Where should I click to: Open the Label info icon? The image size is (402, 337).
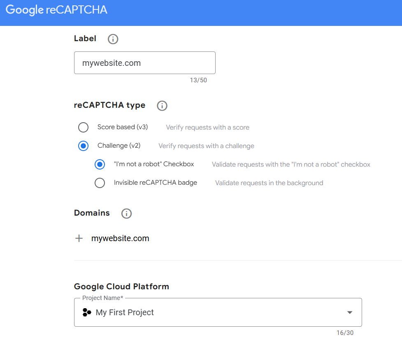click(113, 39)
